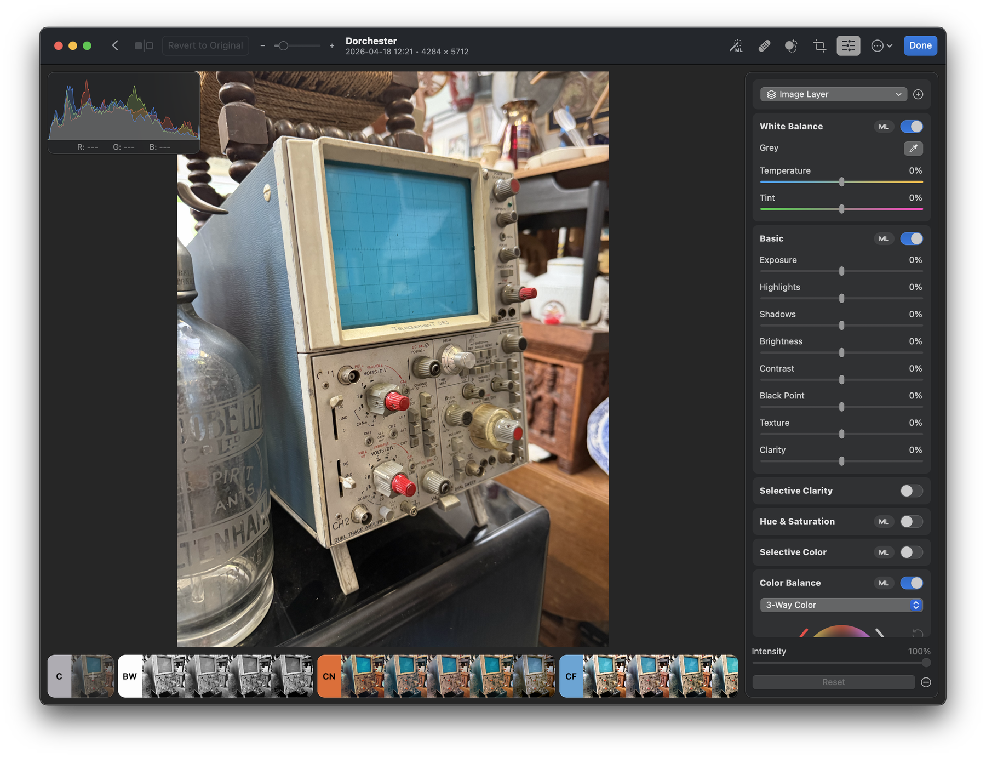Open the Image Layer dropdown
986x758 pixels.
coord(833,94)
